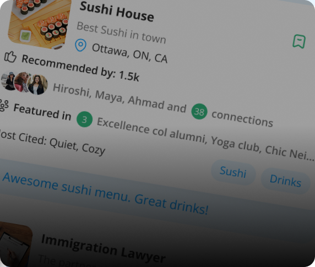Tap the green bookmark save icon
This screenshot has height=267, width=315.
[x=299, y=41]
